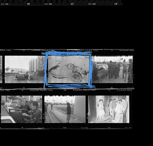The image size is (153, 146).
Task: Click the 16A arrow marker on top strip
Action: [92, 4]
